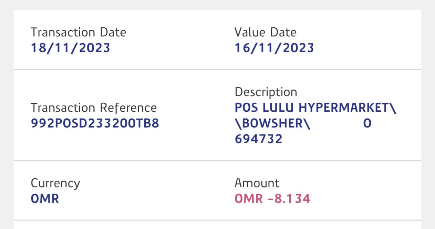435x229 pixels.
Task: Click the Amount label
Action: pos(257,183)
